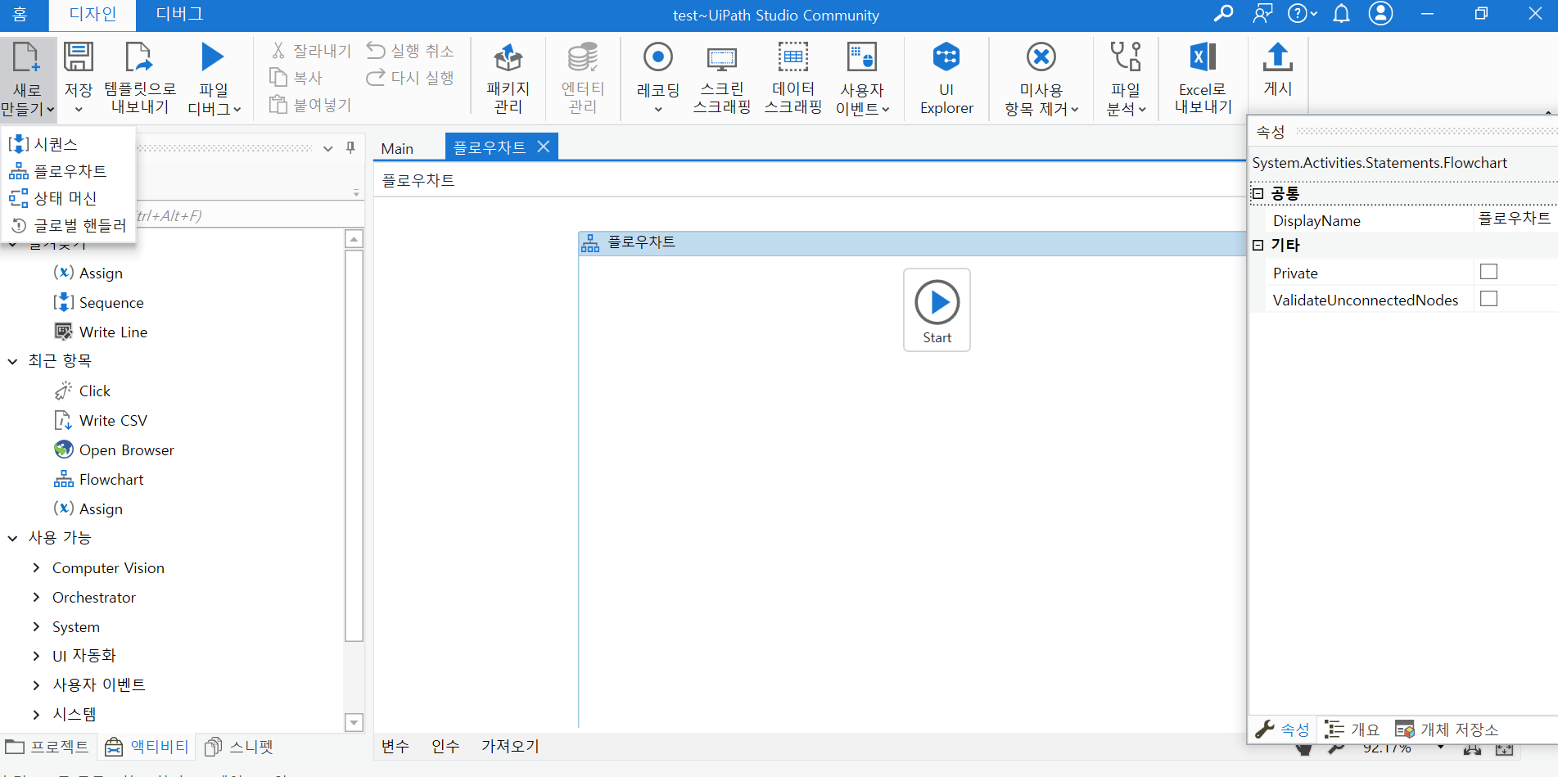Expand the Computer Vision category

click(36, 567)
